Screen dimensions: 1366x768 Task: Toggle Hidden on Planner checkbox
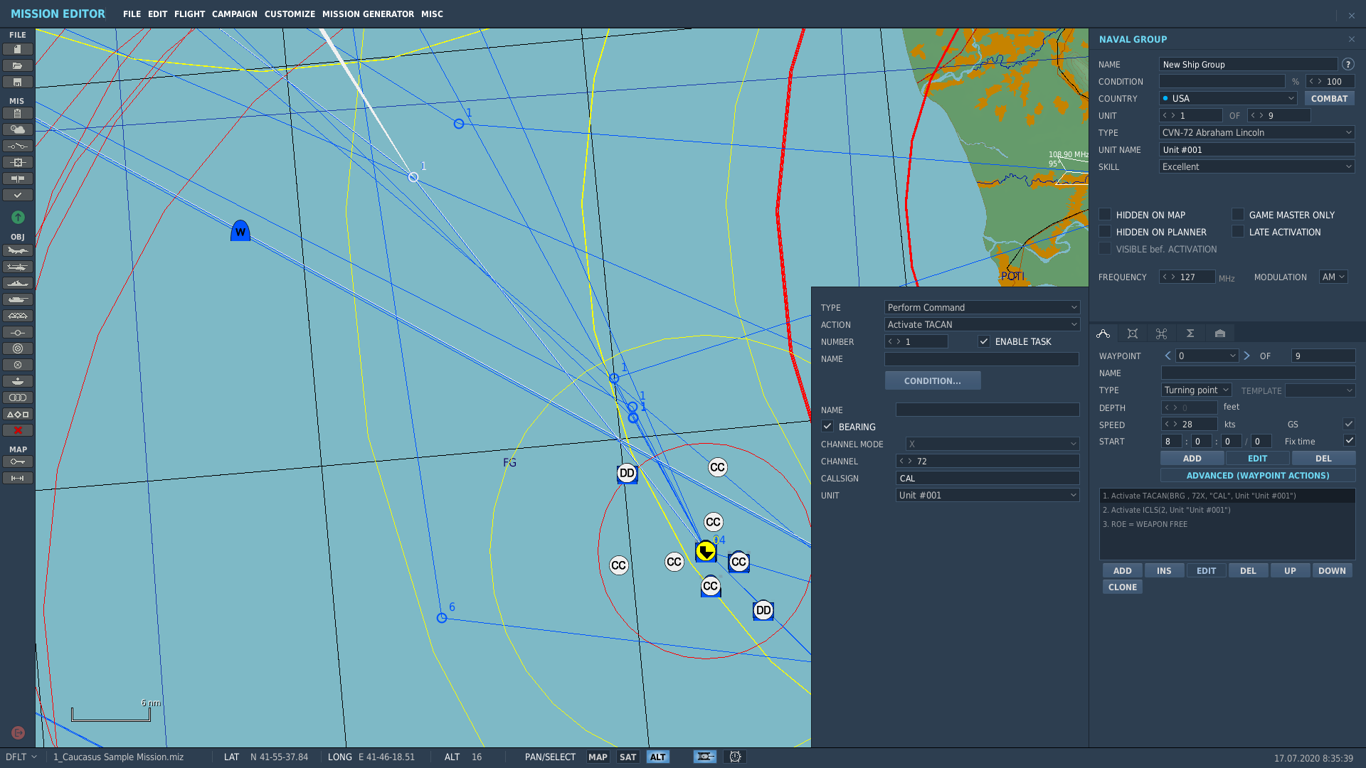tap(1105, 232)
